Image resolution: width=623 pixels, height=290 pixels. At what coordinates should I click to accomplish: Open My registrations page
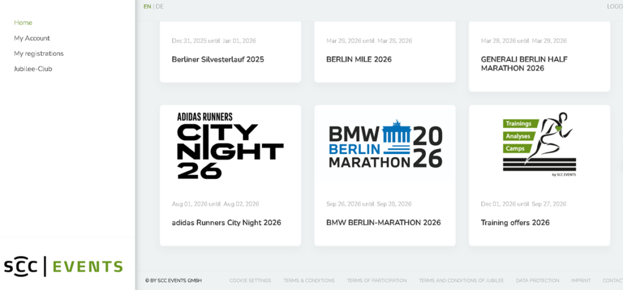[x=39, y=53]
